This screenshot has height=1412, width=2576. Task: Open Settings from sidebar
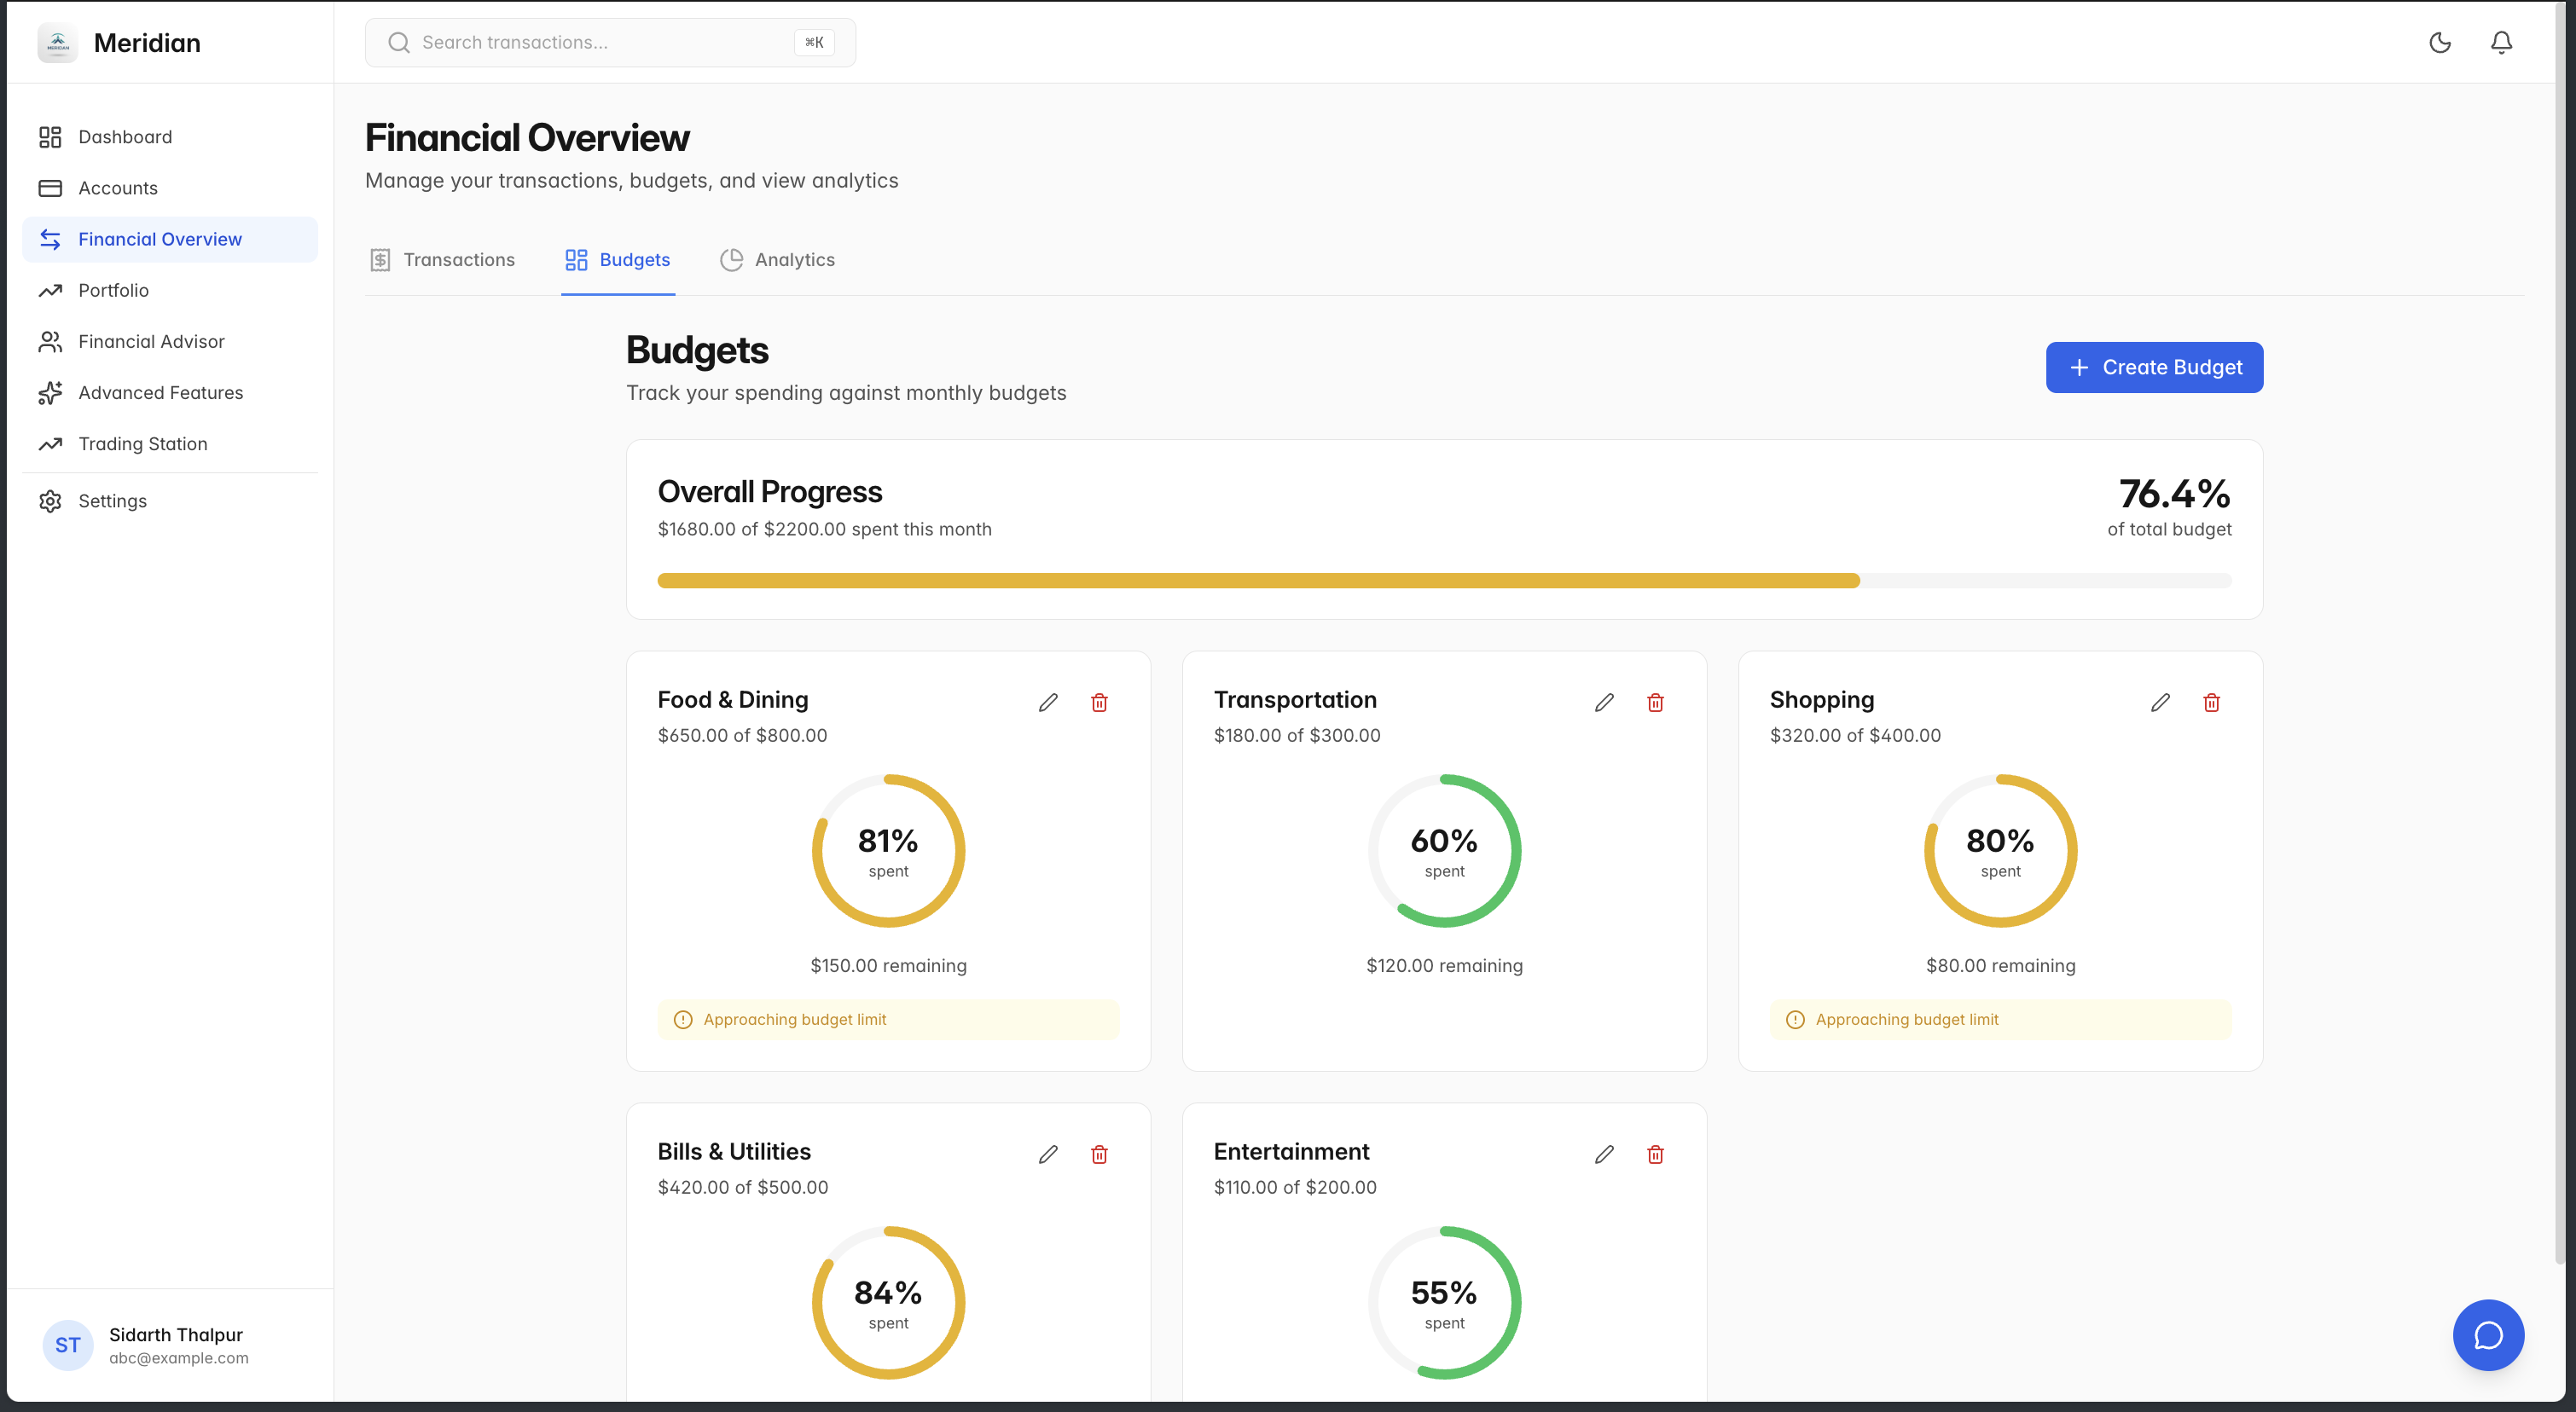pyautogui.click(x=112, y=501)
